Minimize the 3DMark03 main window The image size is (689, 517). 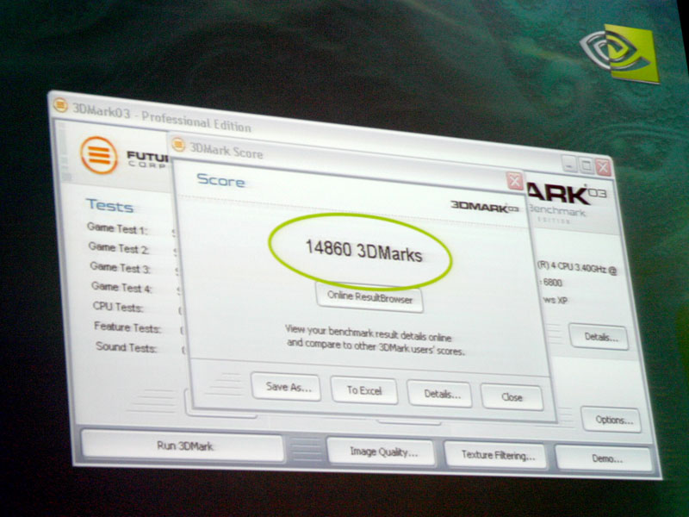pyautogui.click(x=569, y=164)
